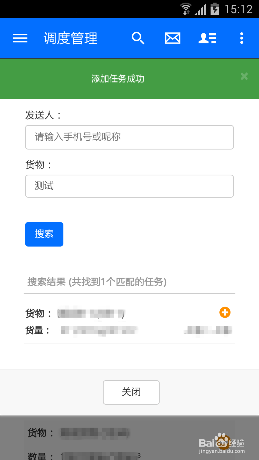This screenshot has width=259, height=460.
Task: Tap the Wi-Fi status icon
Action: pyautogui.click(x=186, y=9)
